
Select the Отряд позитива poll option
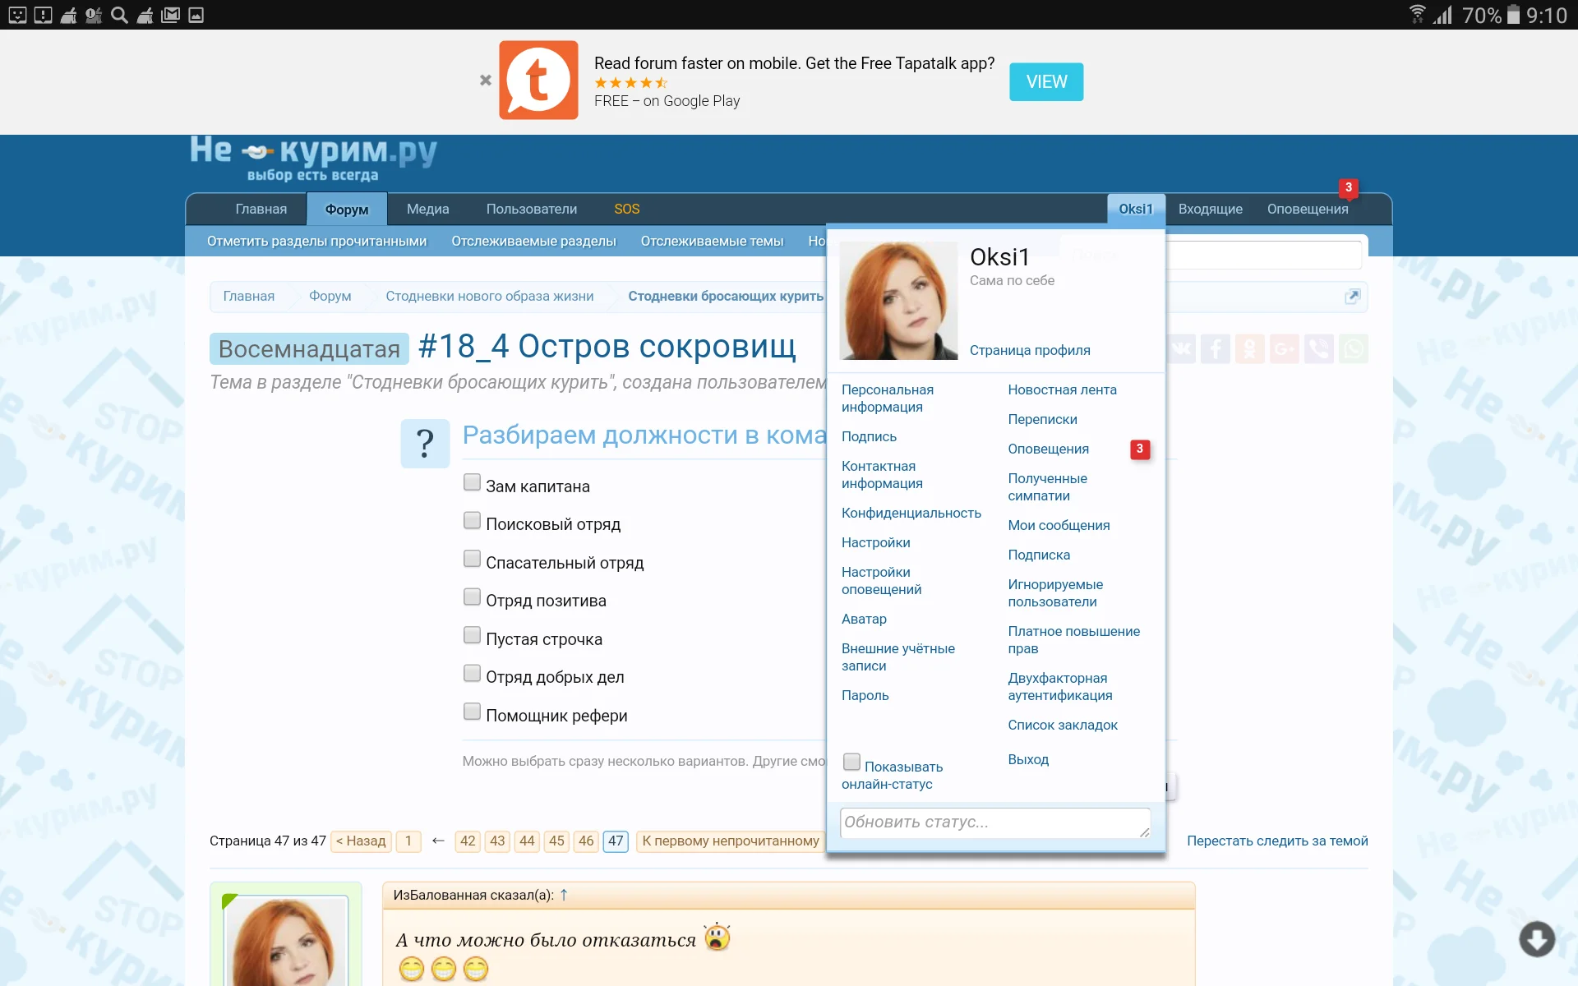pos(472,596)
